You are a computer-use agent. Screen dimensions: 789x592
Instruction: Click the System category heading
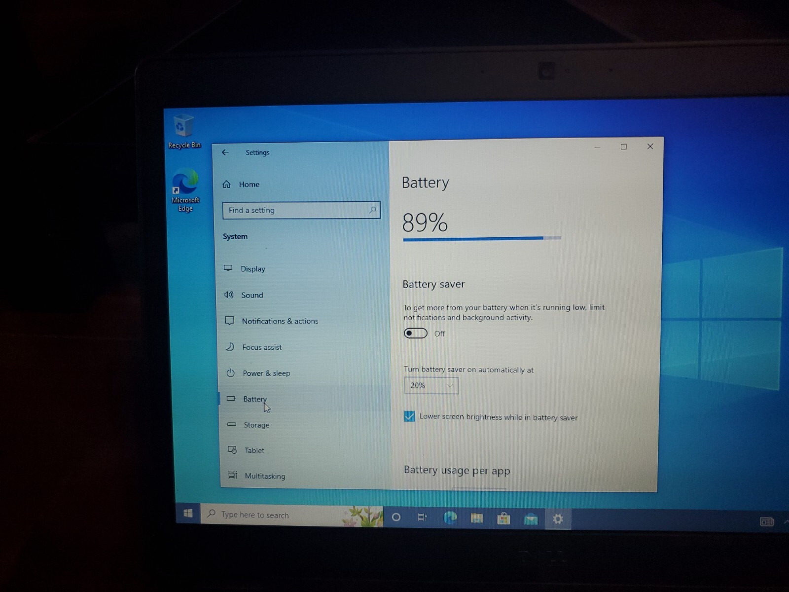[x=235, y=236]
